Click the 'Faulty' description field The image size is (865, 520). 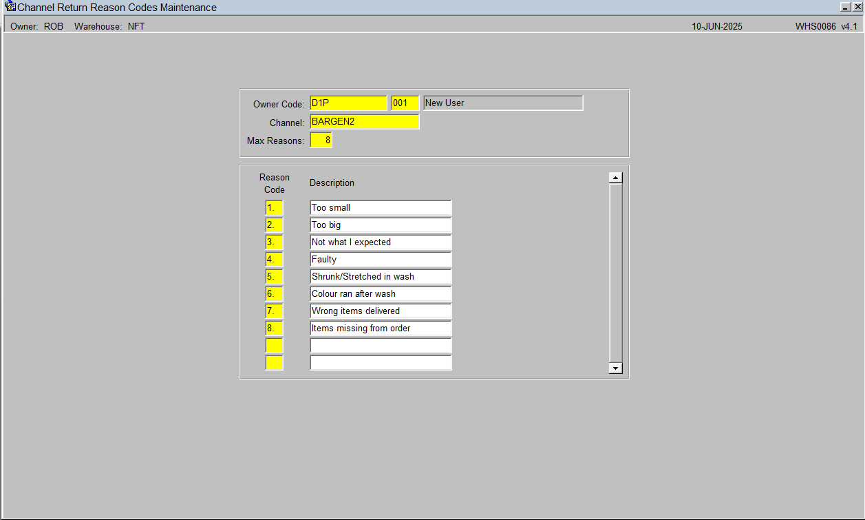coord(381,260)
